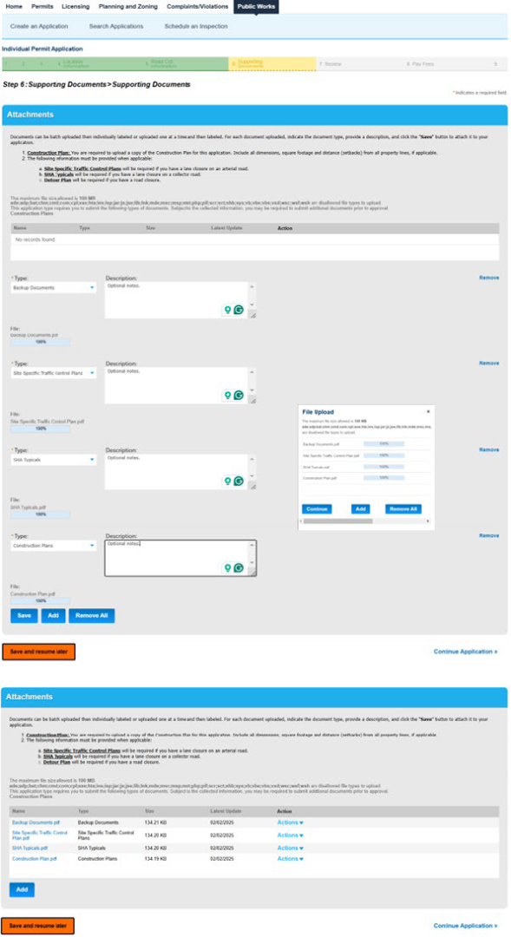Click lightbulb icon in Backup Documents description
Screen dimensions: 511x937
(x=227, y=310)
